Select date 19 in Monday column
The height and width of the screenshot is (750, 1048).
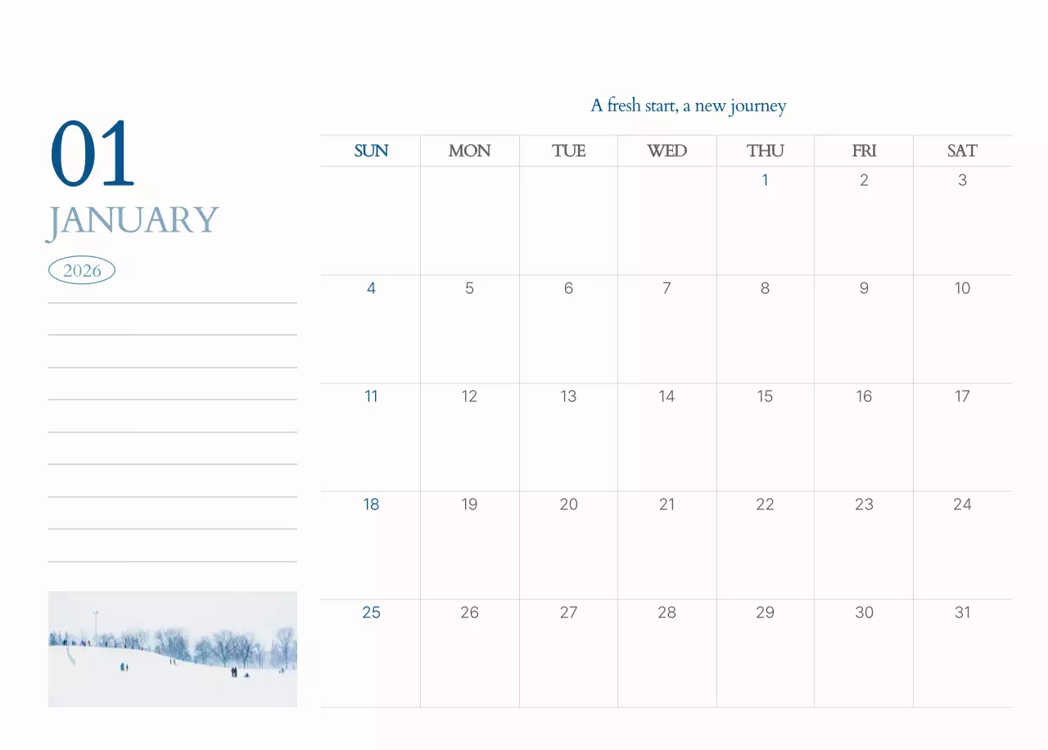469,504
